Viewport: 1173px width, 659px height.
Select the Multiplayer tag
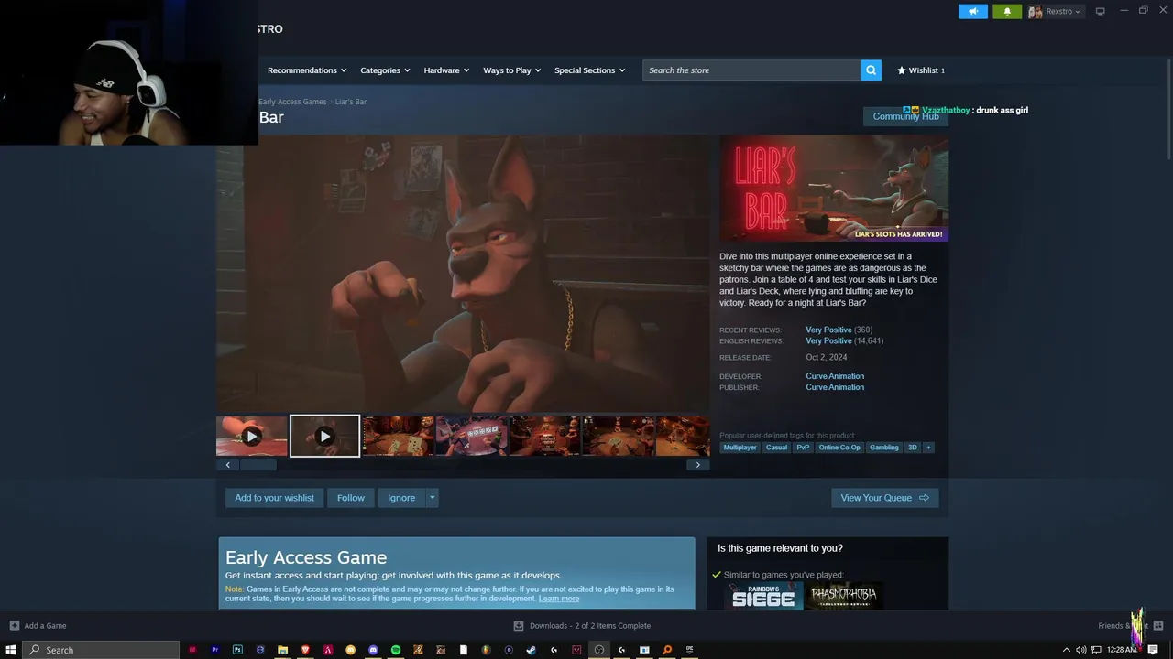click(740, 448)
